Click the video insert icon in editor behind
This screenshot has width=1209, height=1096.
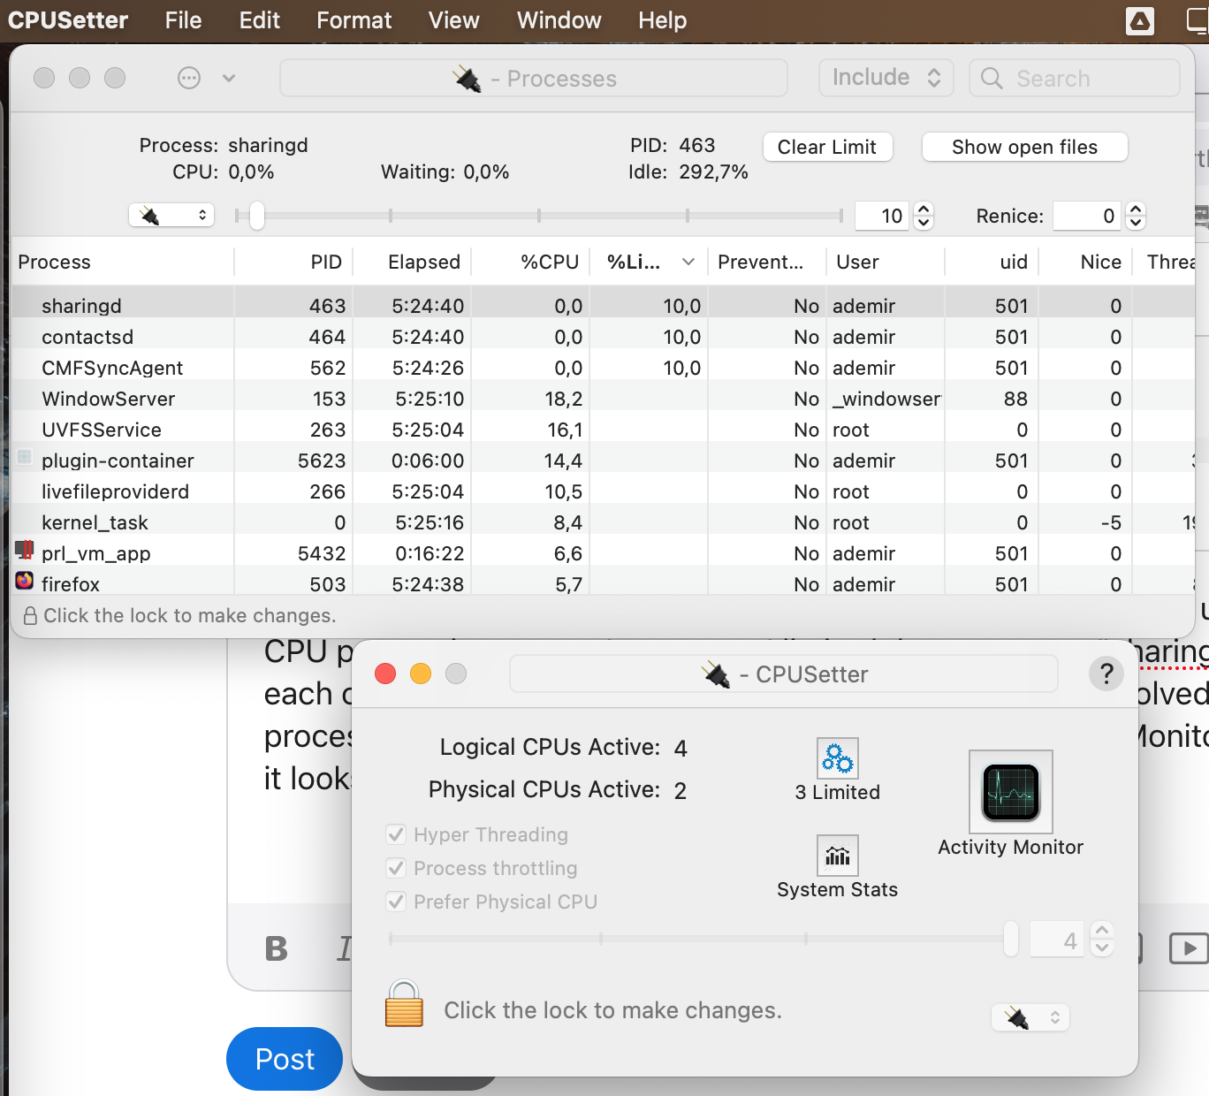point(1189,948)
